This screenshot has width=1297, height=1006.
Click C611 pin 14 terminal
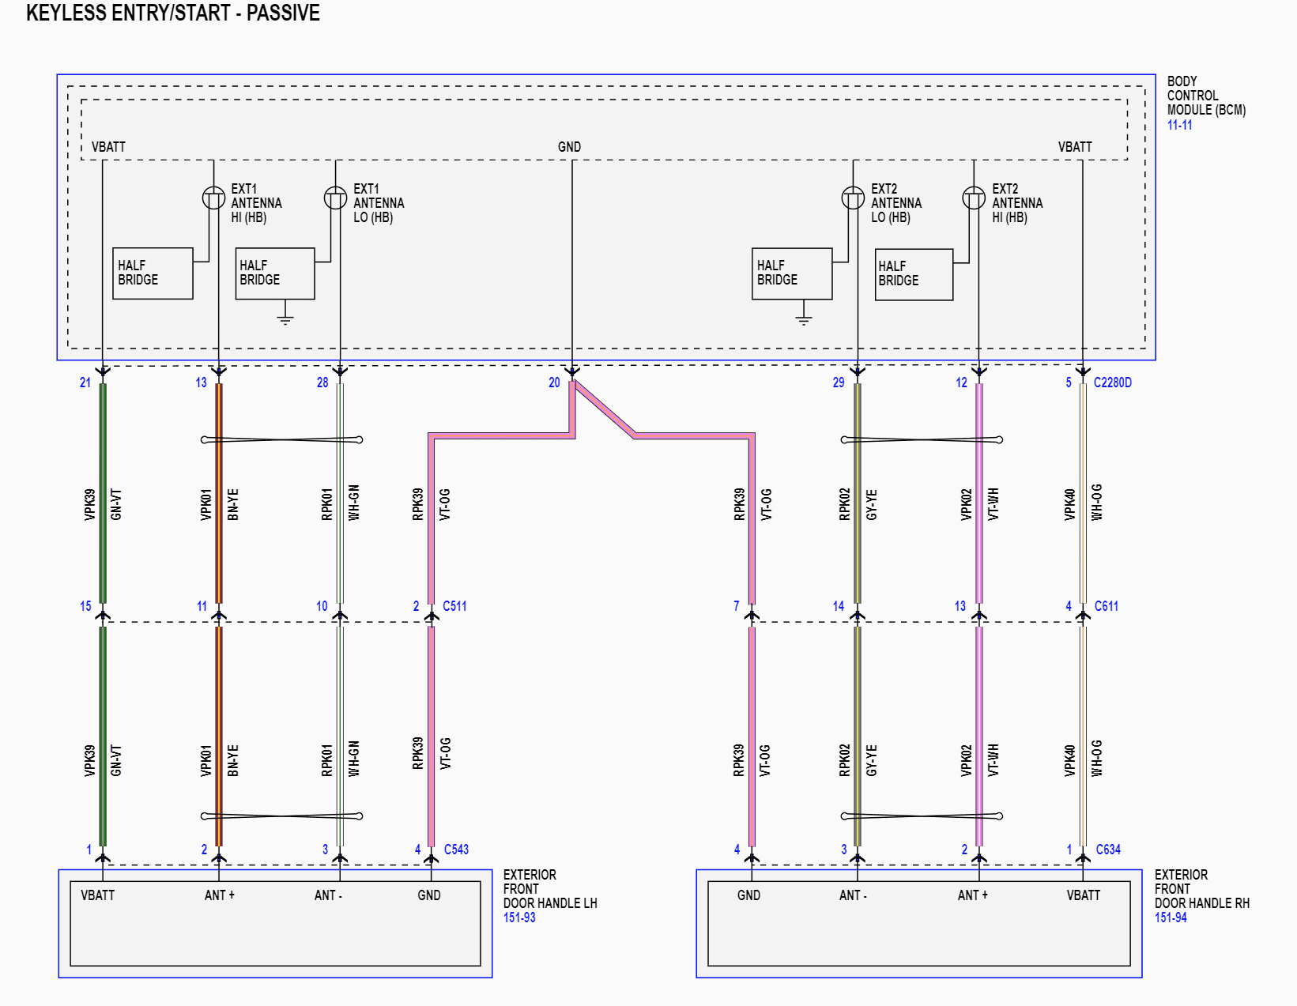click(x=858, y=615)
